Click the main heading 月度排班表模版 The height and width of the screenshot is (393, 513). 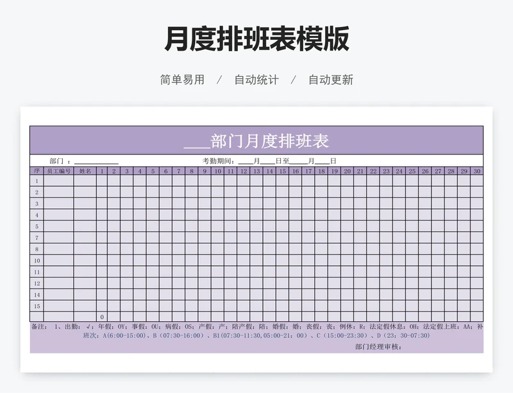[257, 39]
